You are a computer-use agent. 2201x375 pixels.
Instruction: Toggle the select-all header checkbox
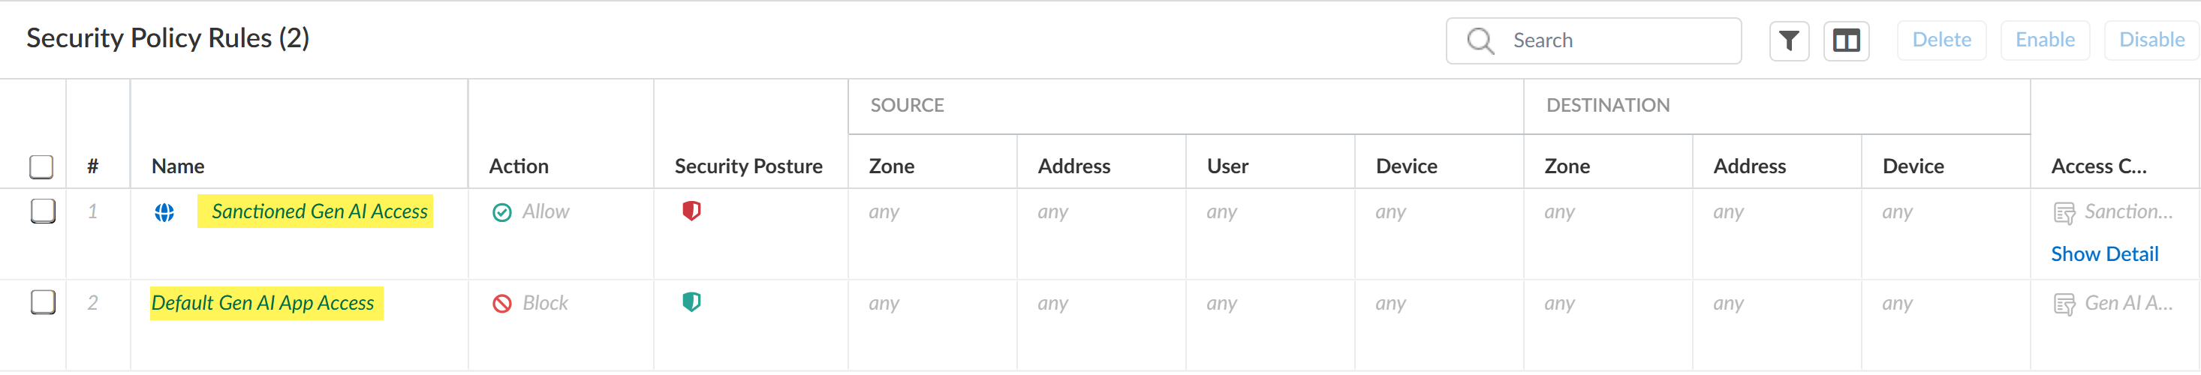pyautogui.click(x=41, y=166)
